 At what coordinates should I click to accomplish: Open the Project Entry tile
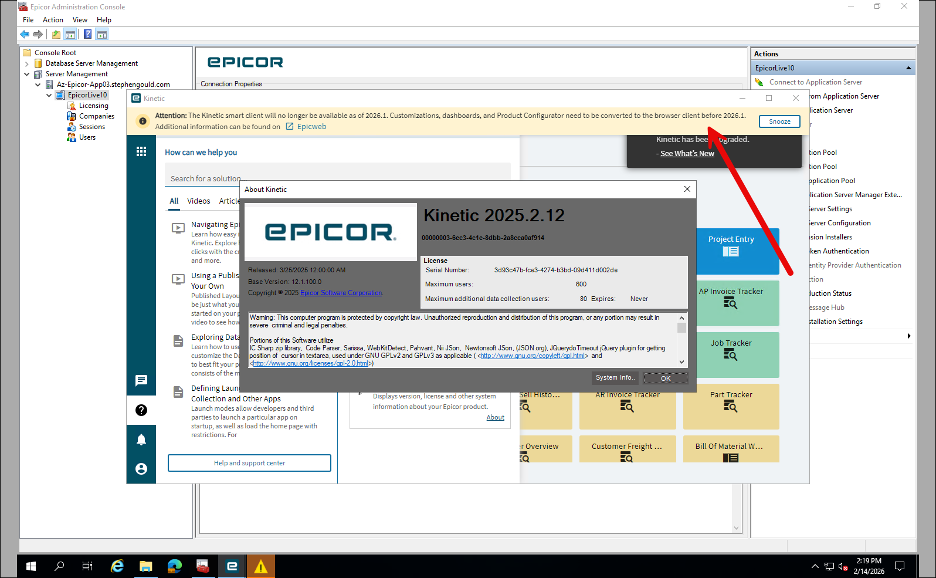coord(731,251)
